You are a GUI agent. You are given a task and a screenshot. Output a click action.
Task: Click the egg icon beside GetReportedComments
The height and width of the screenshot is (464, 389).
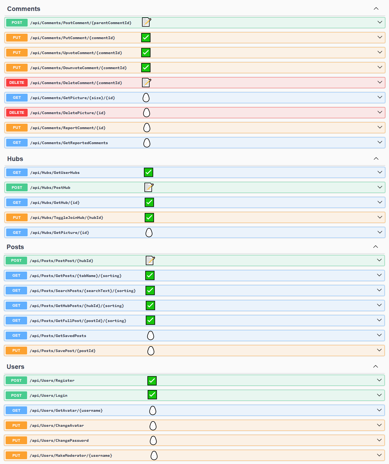[x=147, y=143]
